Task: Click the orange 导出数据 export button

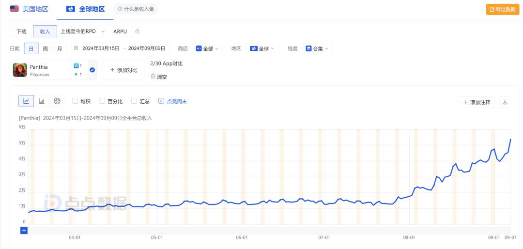Action: tap(503, 9)
